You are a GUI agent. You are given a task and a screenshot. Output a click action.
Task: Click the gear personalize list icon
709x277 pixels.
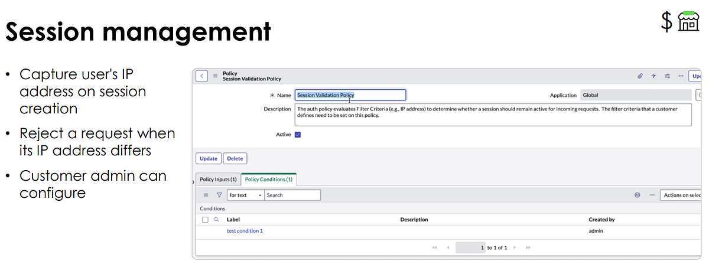(x=637, y=195)
